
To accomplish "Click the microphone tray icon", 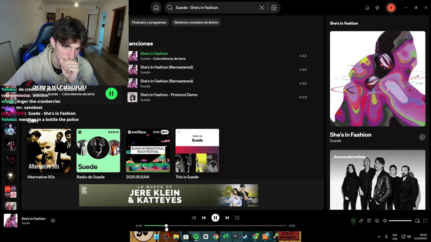I will point(386,237).
